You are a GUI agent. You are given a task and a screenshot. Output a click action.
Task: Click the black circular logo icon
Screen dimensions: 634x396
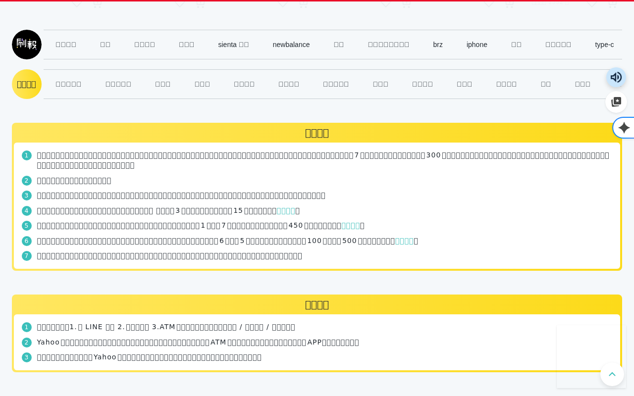coord(27,45)
